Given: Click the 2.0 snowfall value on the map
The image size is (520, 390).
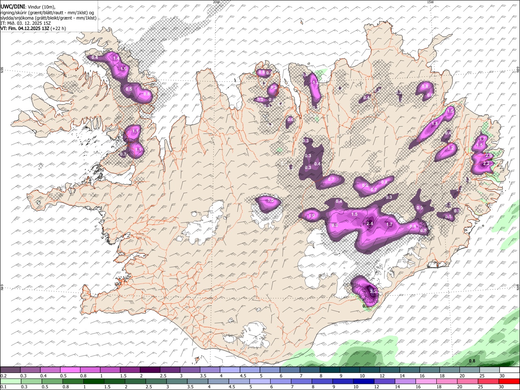Looking at the screenshot, I should pos(489,156).
